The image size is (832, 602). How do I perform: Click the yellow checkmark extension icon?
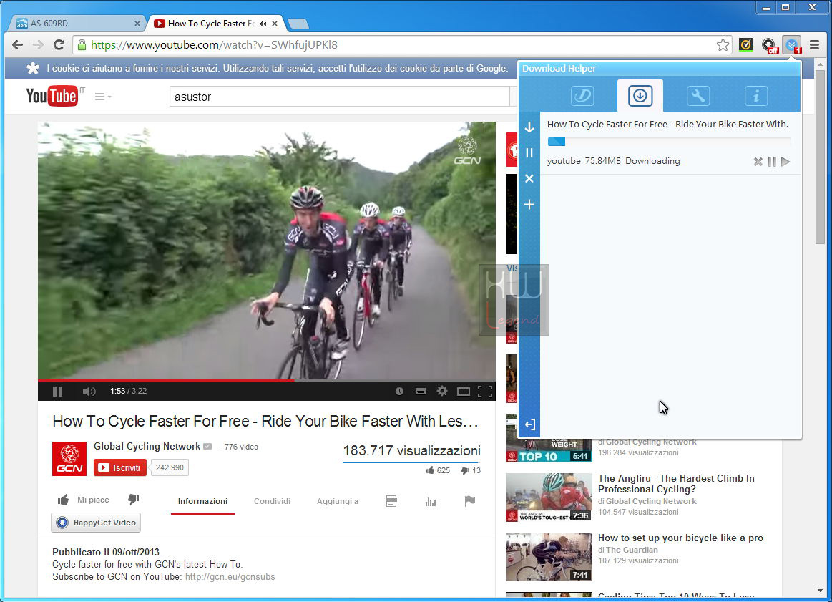pyautogui.click(x=745, y=44)
